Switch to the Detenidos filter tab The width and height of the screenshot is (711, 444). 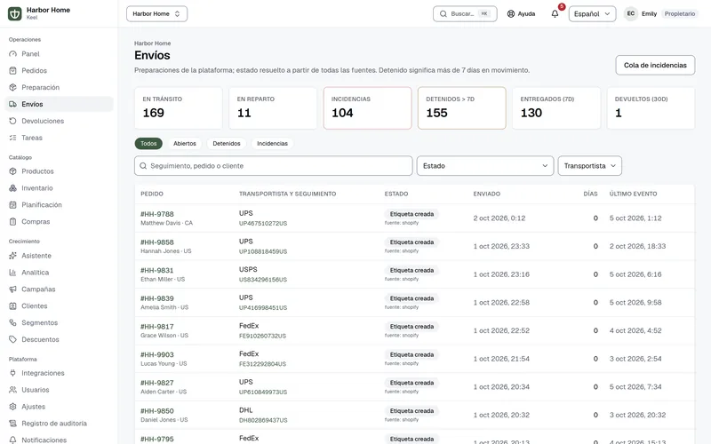click(x=227, y=144)
